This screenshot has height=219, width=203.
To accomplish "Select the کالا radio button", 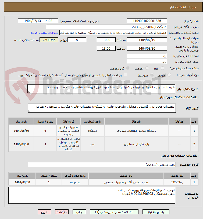I will pos(162,68).
